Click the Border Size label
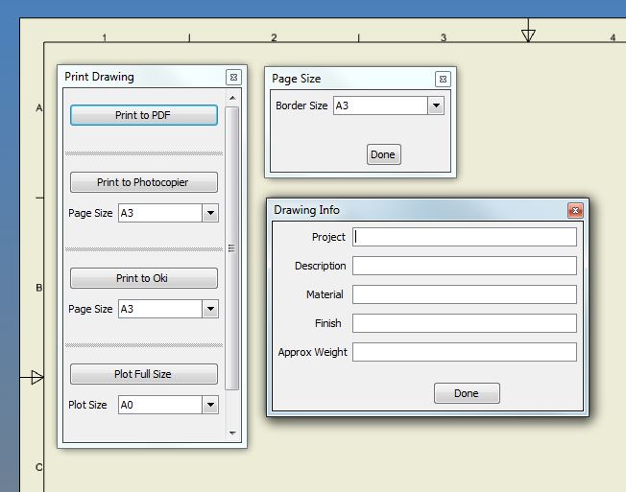Image resolution: width=626 pixels, height=492 pixels. [301, 105]
